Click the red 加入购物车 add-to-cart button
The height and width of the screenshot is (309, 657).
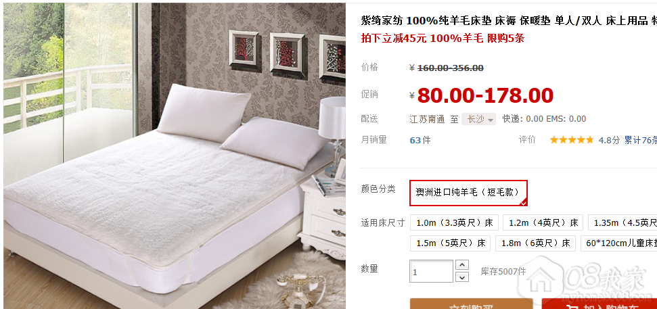point(599,304)
